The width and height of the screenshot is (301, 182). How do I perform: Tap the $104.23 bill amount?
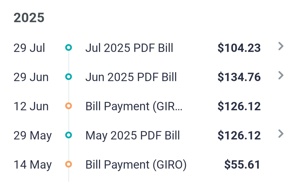pos(239,48)
